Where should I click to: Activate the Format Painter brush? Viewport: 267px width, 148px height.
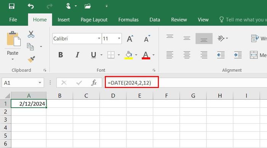[31, 59]
